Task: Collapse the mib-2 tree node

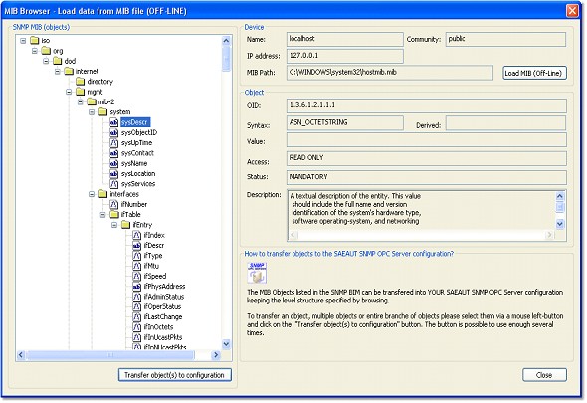Action: tap(81, 101)
